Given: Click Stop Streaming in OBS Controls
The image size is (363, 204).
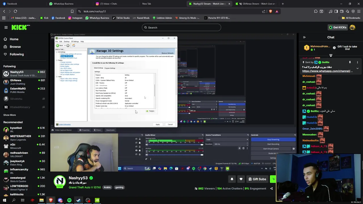Looking at the screenshot, I should coord(273,139).
